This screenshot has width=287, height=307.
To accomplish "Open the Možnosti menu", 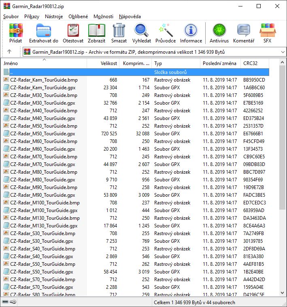I will point(103,17).
